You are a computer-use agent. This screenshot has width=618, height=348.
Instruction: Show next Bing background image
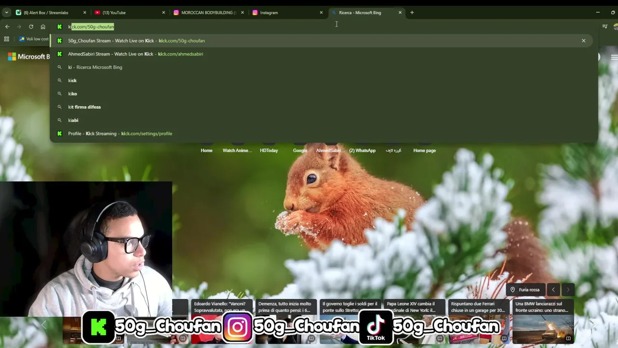[568, 290]
